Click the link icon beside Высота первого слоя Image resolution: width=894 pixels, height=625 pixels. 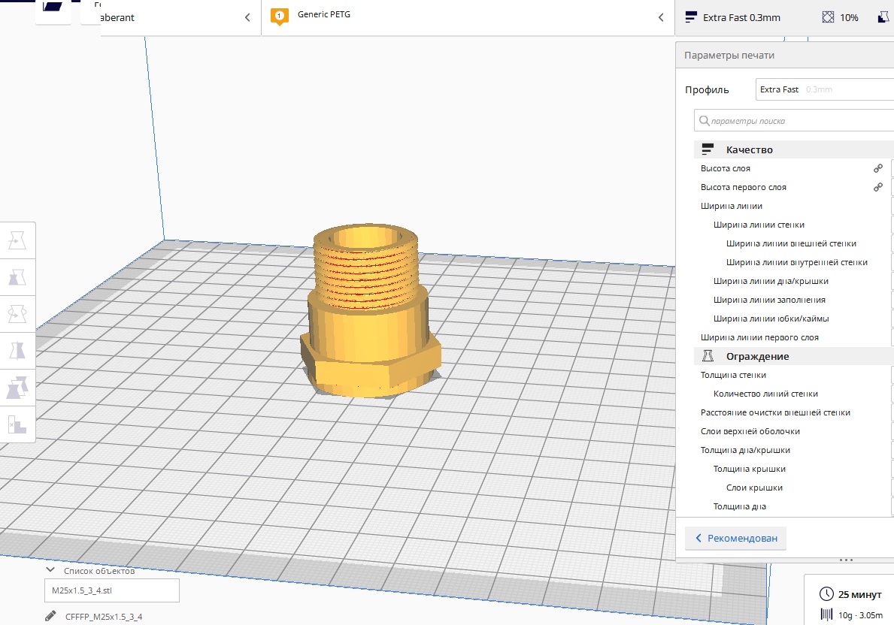point(877,188)
